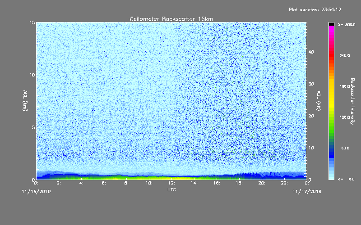Image resolution: width=361 pixels, height=225 pixels.
Task: Click the '<= 0.0' colorbar minimum label
Action: [346, 179]
